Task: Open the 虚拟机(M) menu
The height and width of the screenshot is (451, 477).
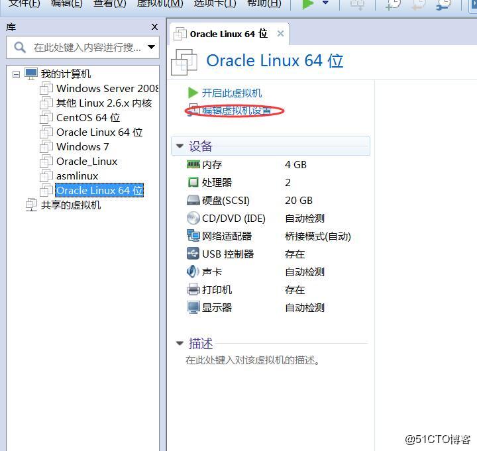Action: point(160,4)
